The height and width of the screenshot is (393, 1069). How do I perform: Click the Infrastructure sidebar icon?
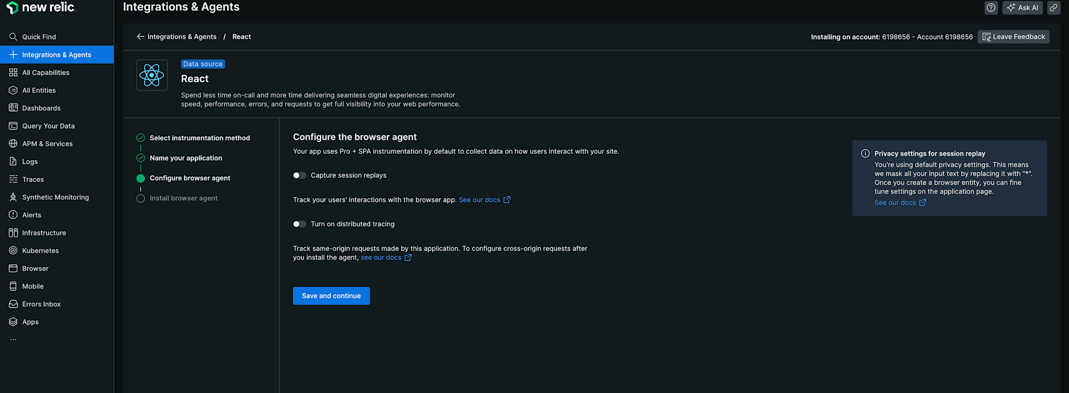(x=13, y=233)
